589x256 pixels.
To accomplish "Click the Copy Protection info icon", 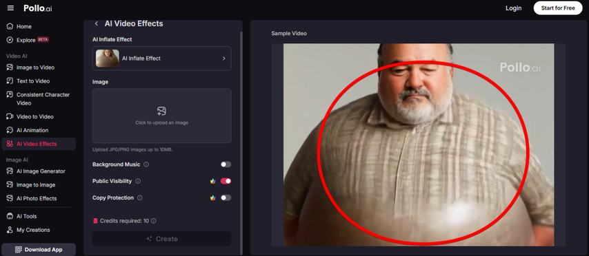I will pyautogui.click(x=140, y=198).
